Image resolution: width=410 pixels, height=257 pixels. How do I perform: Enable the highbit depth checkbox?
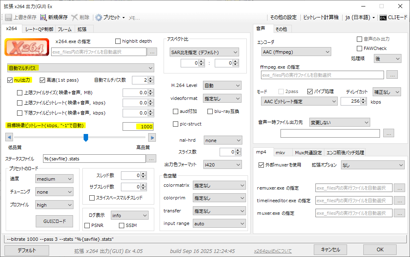[118, 41]
